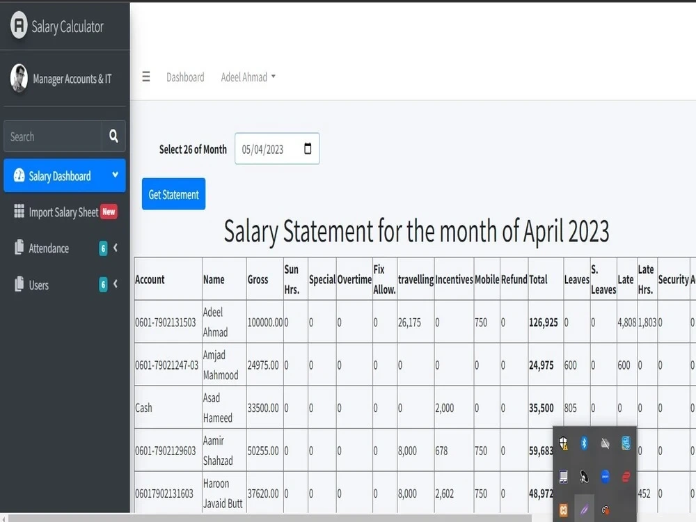Image resolution: width=696 pixels, height=522 pixels.
Task: Click the manager's profile avatar
Action: [19, 79]
